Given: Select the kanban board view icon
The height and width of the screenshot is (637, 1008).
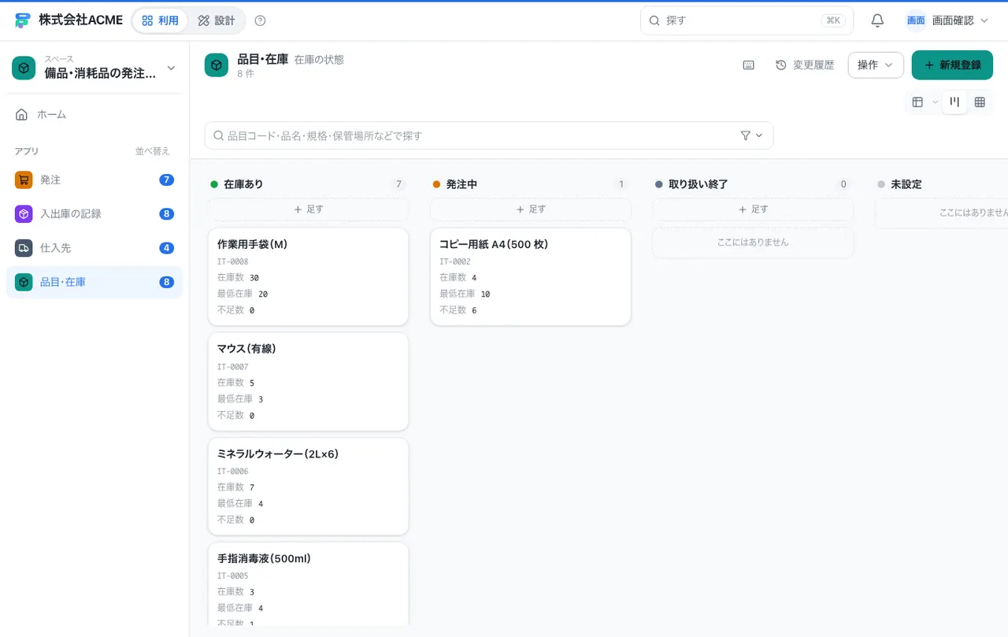Looking at the screenshot, I should coord(954,102).
